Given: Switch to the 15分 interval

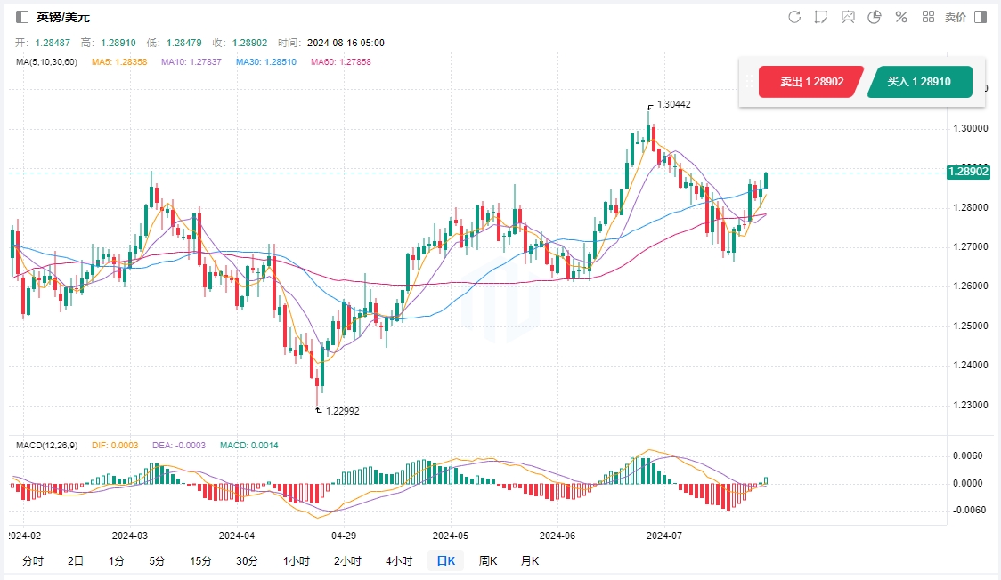Looking at the screenshot, I should [200, 560].
